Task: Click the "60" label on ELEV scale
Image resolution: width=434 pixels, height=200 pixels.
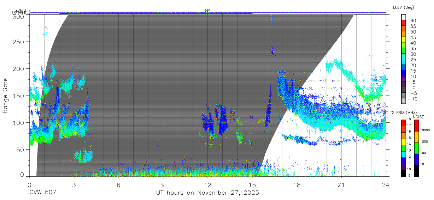Action: 413,20
